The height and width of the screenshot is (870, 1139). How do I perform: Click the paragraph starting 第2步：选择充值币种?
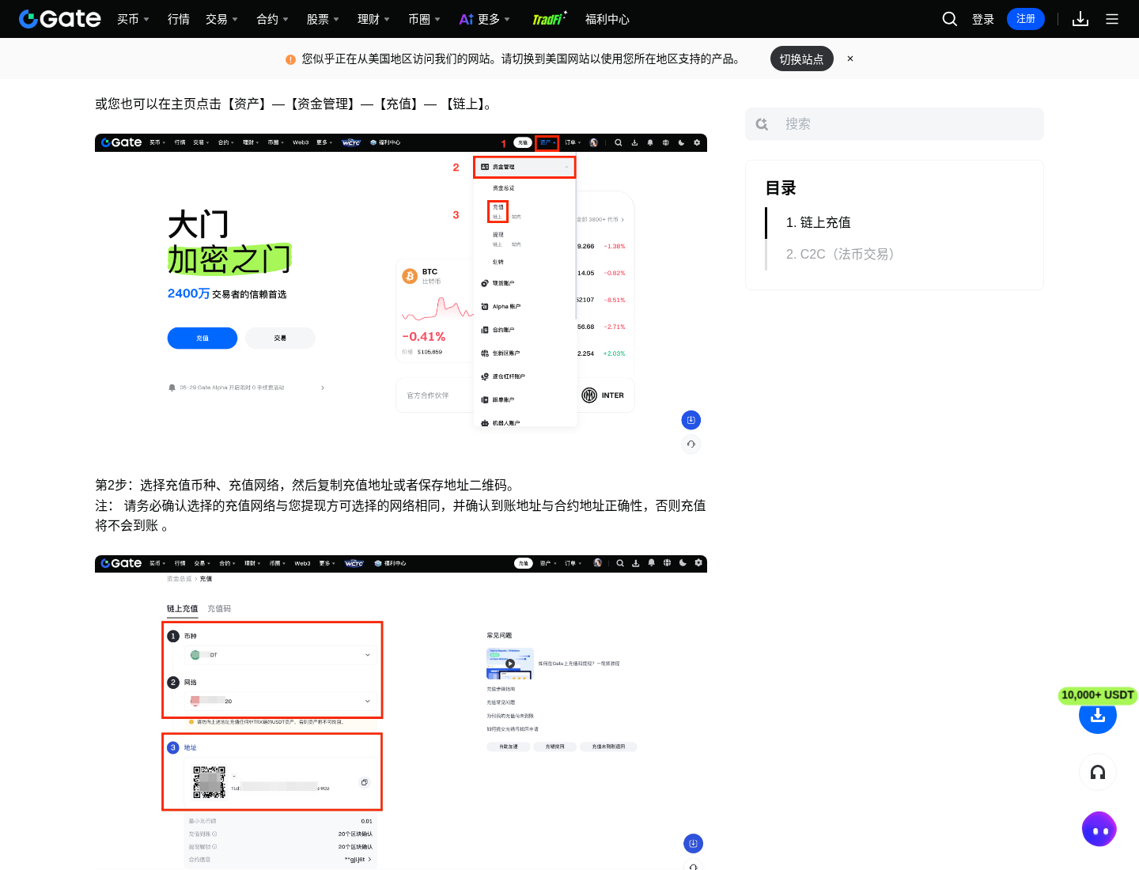307,485
